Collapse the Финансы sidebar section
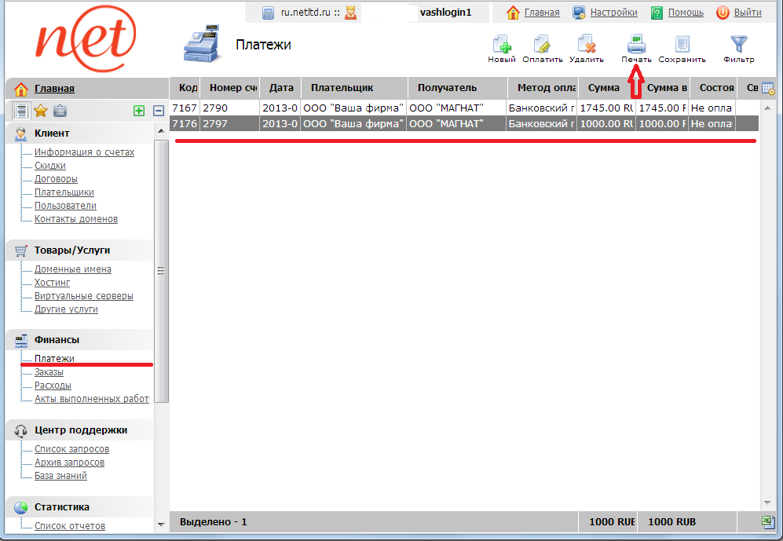 tap(57, 339)
